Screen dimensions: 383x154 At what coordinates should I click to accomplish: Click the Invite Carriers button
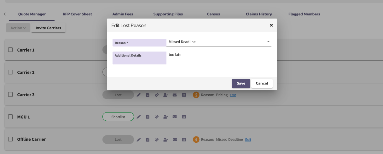click(x=49, y=28)
